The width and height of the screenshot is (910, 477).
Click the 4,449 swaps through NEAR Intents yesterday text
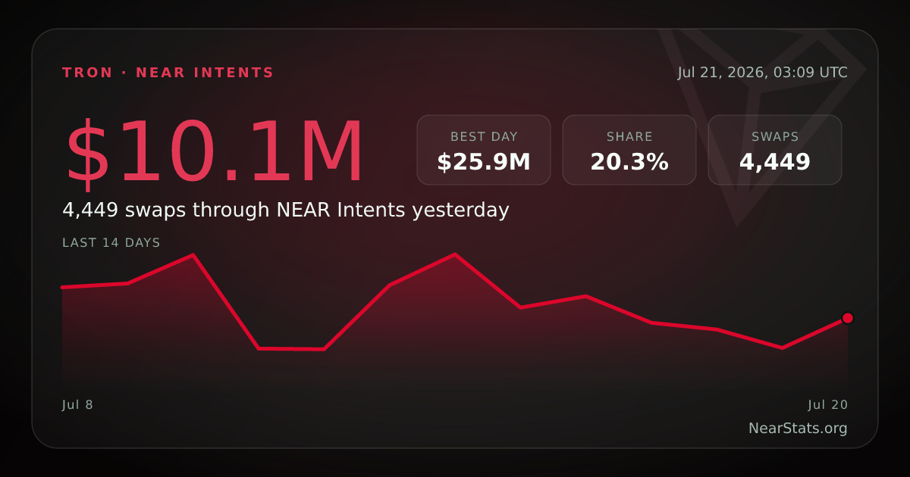(x=286, y=210)
